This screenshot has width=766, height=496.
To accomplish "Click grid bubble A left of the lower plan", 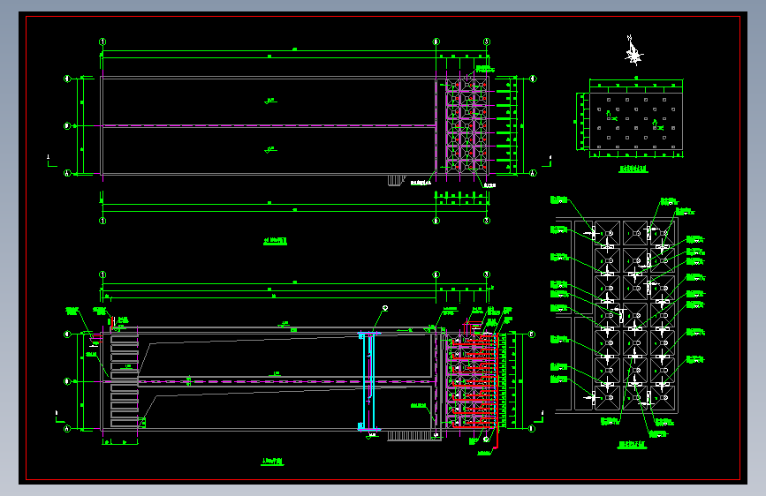I will (x=67, y=429).
